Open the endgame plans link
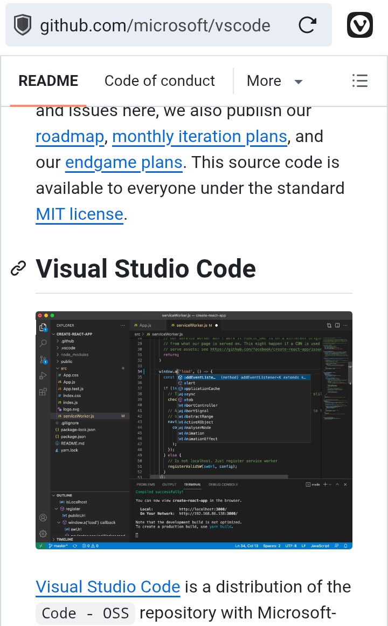 [123, 163]
